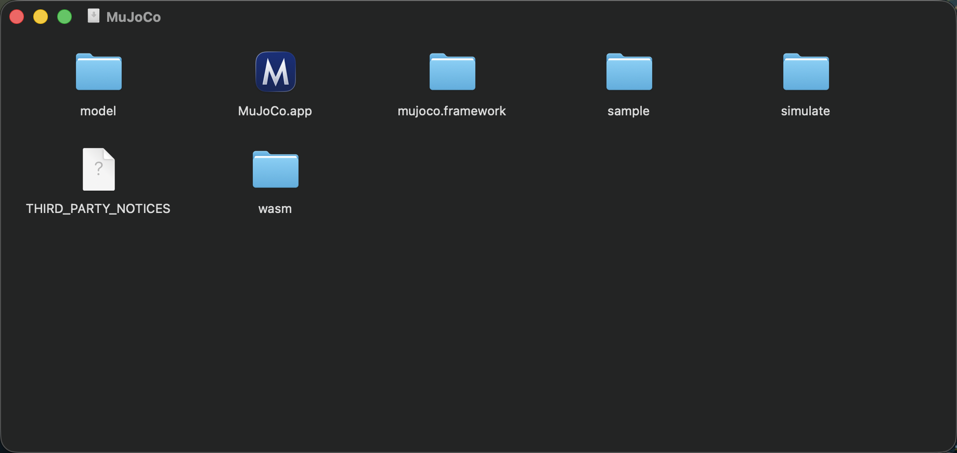Select the THIRD_PARTY_NOTICES document icon
This screenshot has height=453, width=957.
coord(98,169)
